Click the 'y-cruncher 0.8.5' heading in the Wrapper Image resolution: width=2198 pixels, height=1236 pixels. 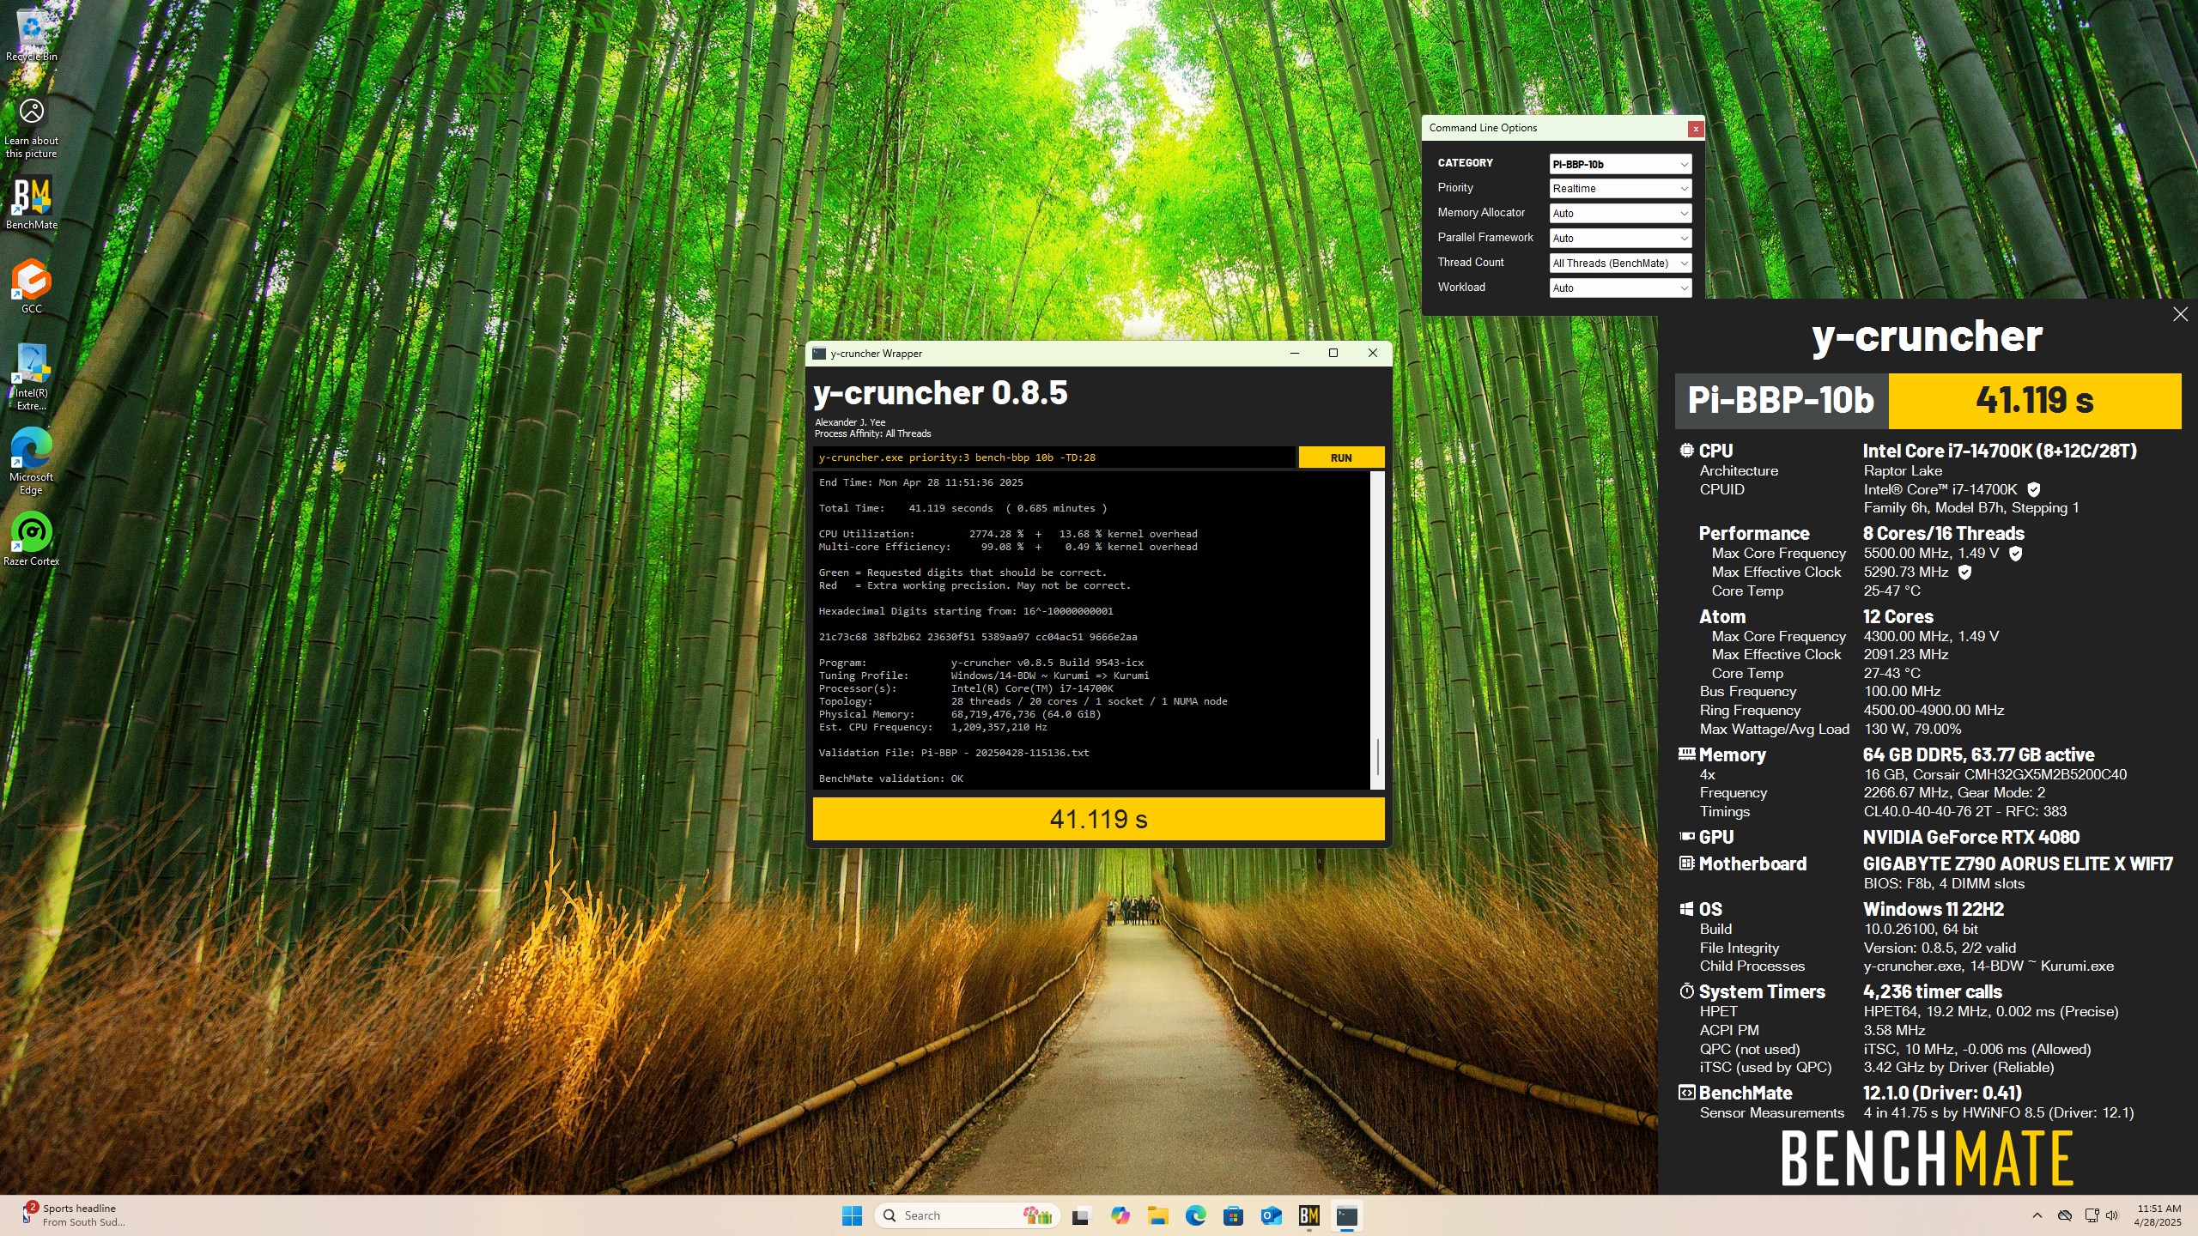point(940,393)
